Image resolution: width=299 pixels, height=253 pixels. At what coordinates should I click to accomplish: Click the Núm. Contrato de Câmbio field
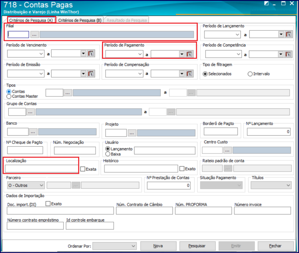coord(144,211)
